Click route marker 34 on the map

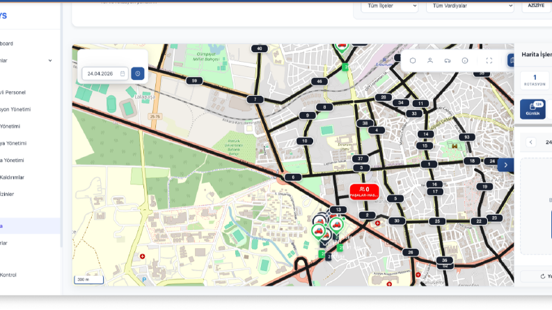coord(401,103)
